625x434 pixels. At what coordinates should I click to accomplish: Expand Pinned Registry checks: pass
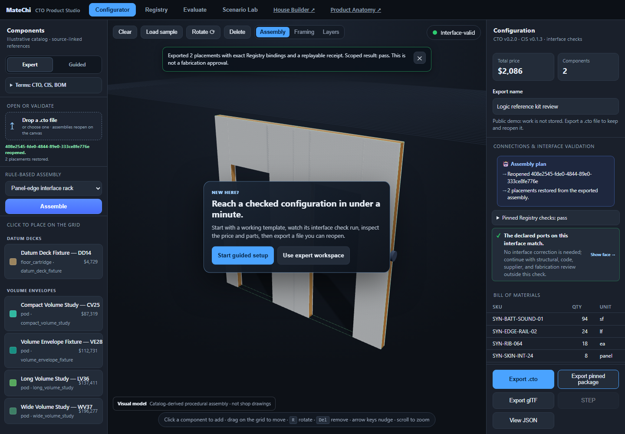tap(556, 218)
